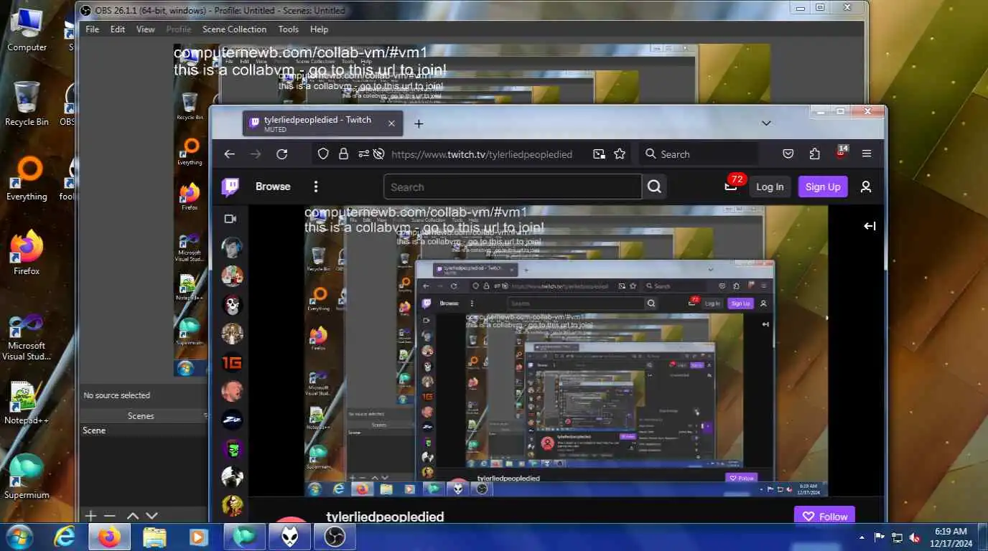Screen dimensions: 988x551
Task: Click the Twitch logo home icon
Action: tap(230, 187)
